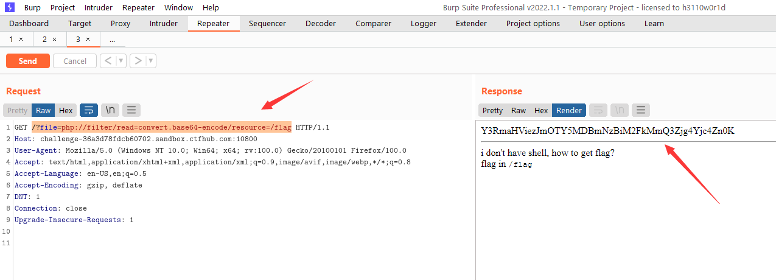The width and height of the screenshot is (776, 280).
Task: Open the Burp menu
Action: pyautogui.click(x=32, y=8)
